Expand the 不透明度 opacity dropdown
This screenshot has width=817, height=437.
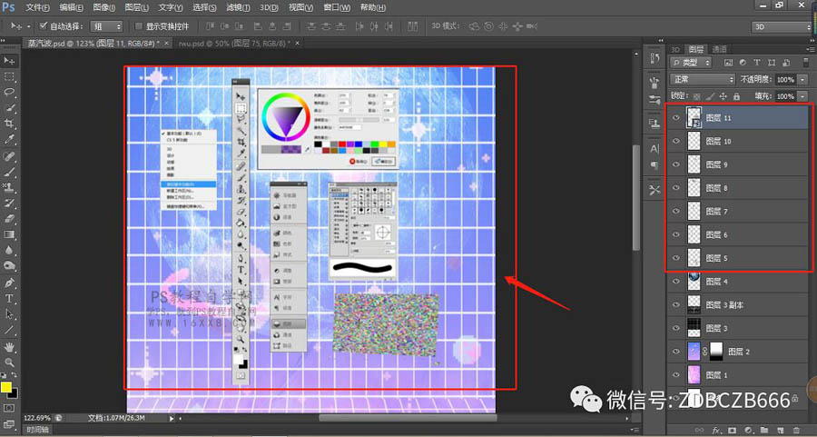click(x=802, y=79)
